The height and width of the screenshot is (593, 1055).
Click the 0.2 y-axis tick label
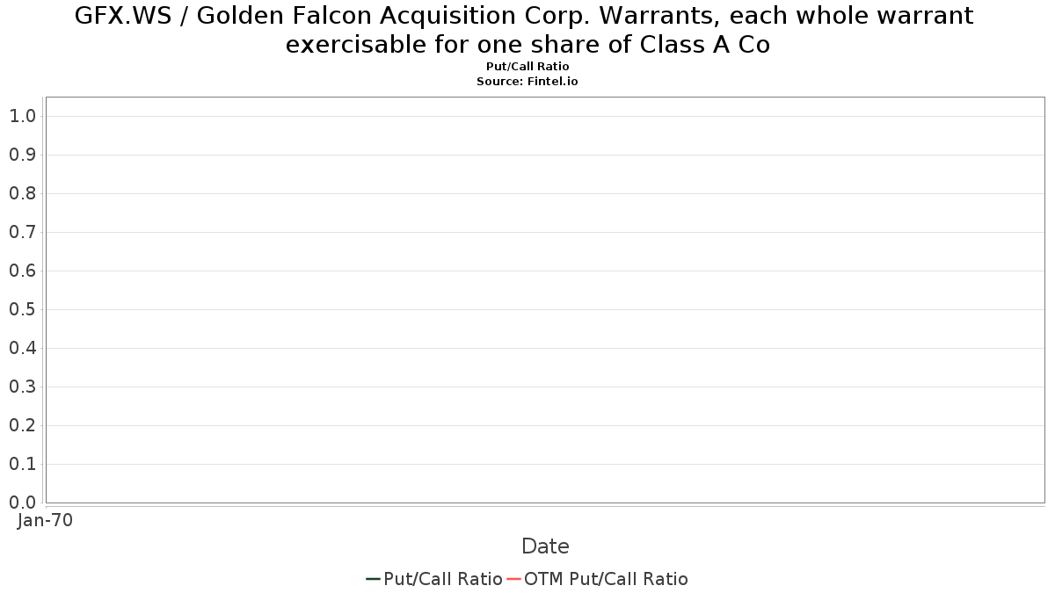[x=22, y=425]
